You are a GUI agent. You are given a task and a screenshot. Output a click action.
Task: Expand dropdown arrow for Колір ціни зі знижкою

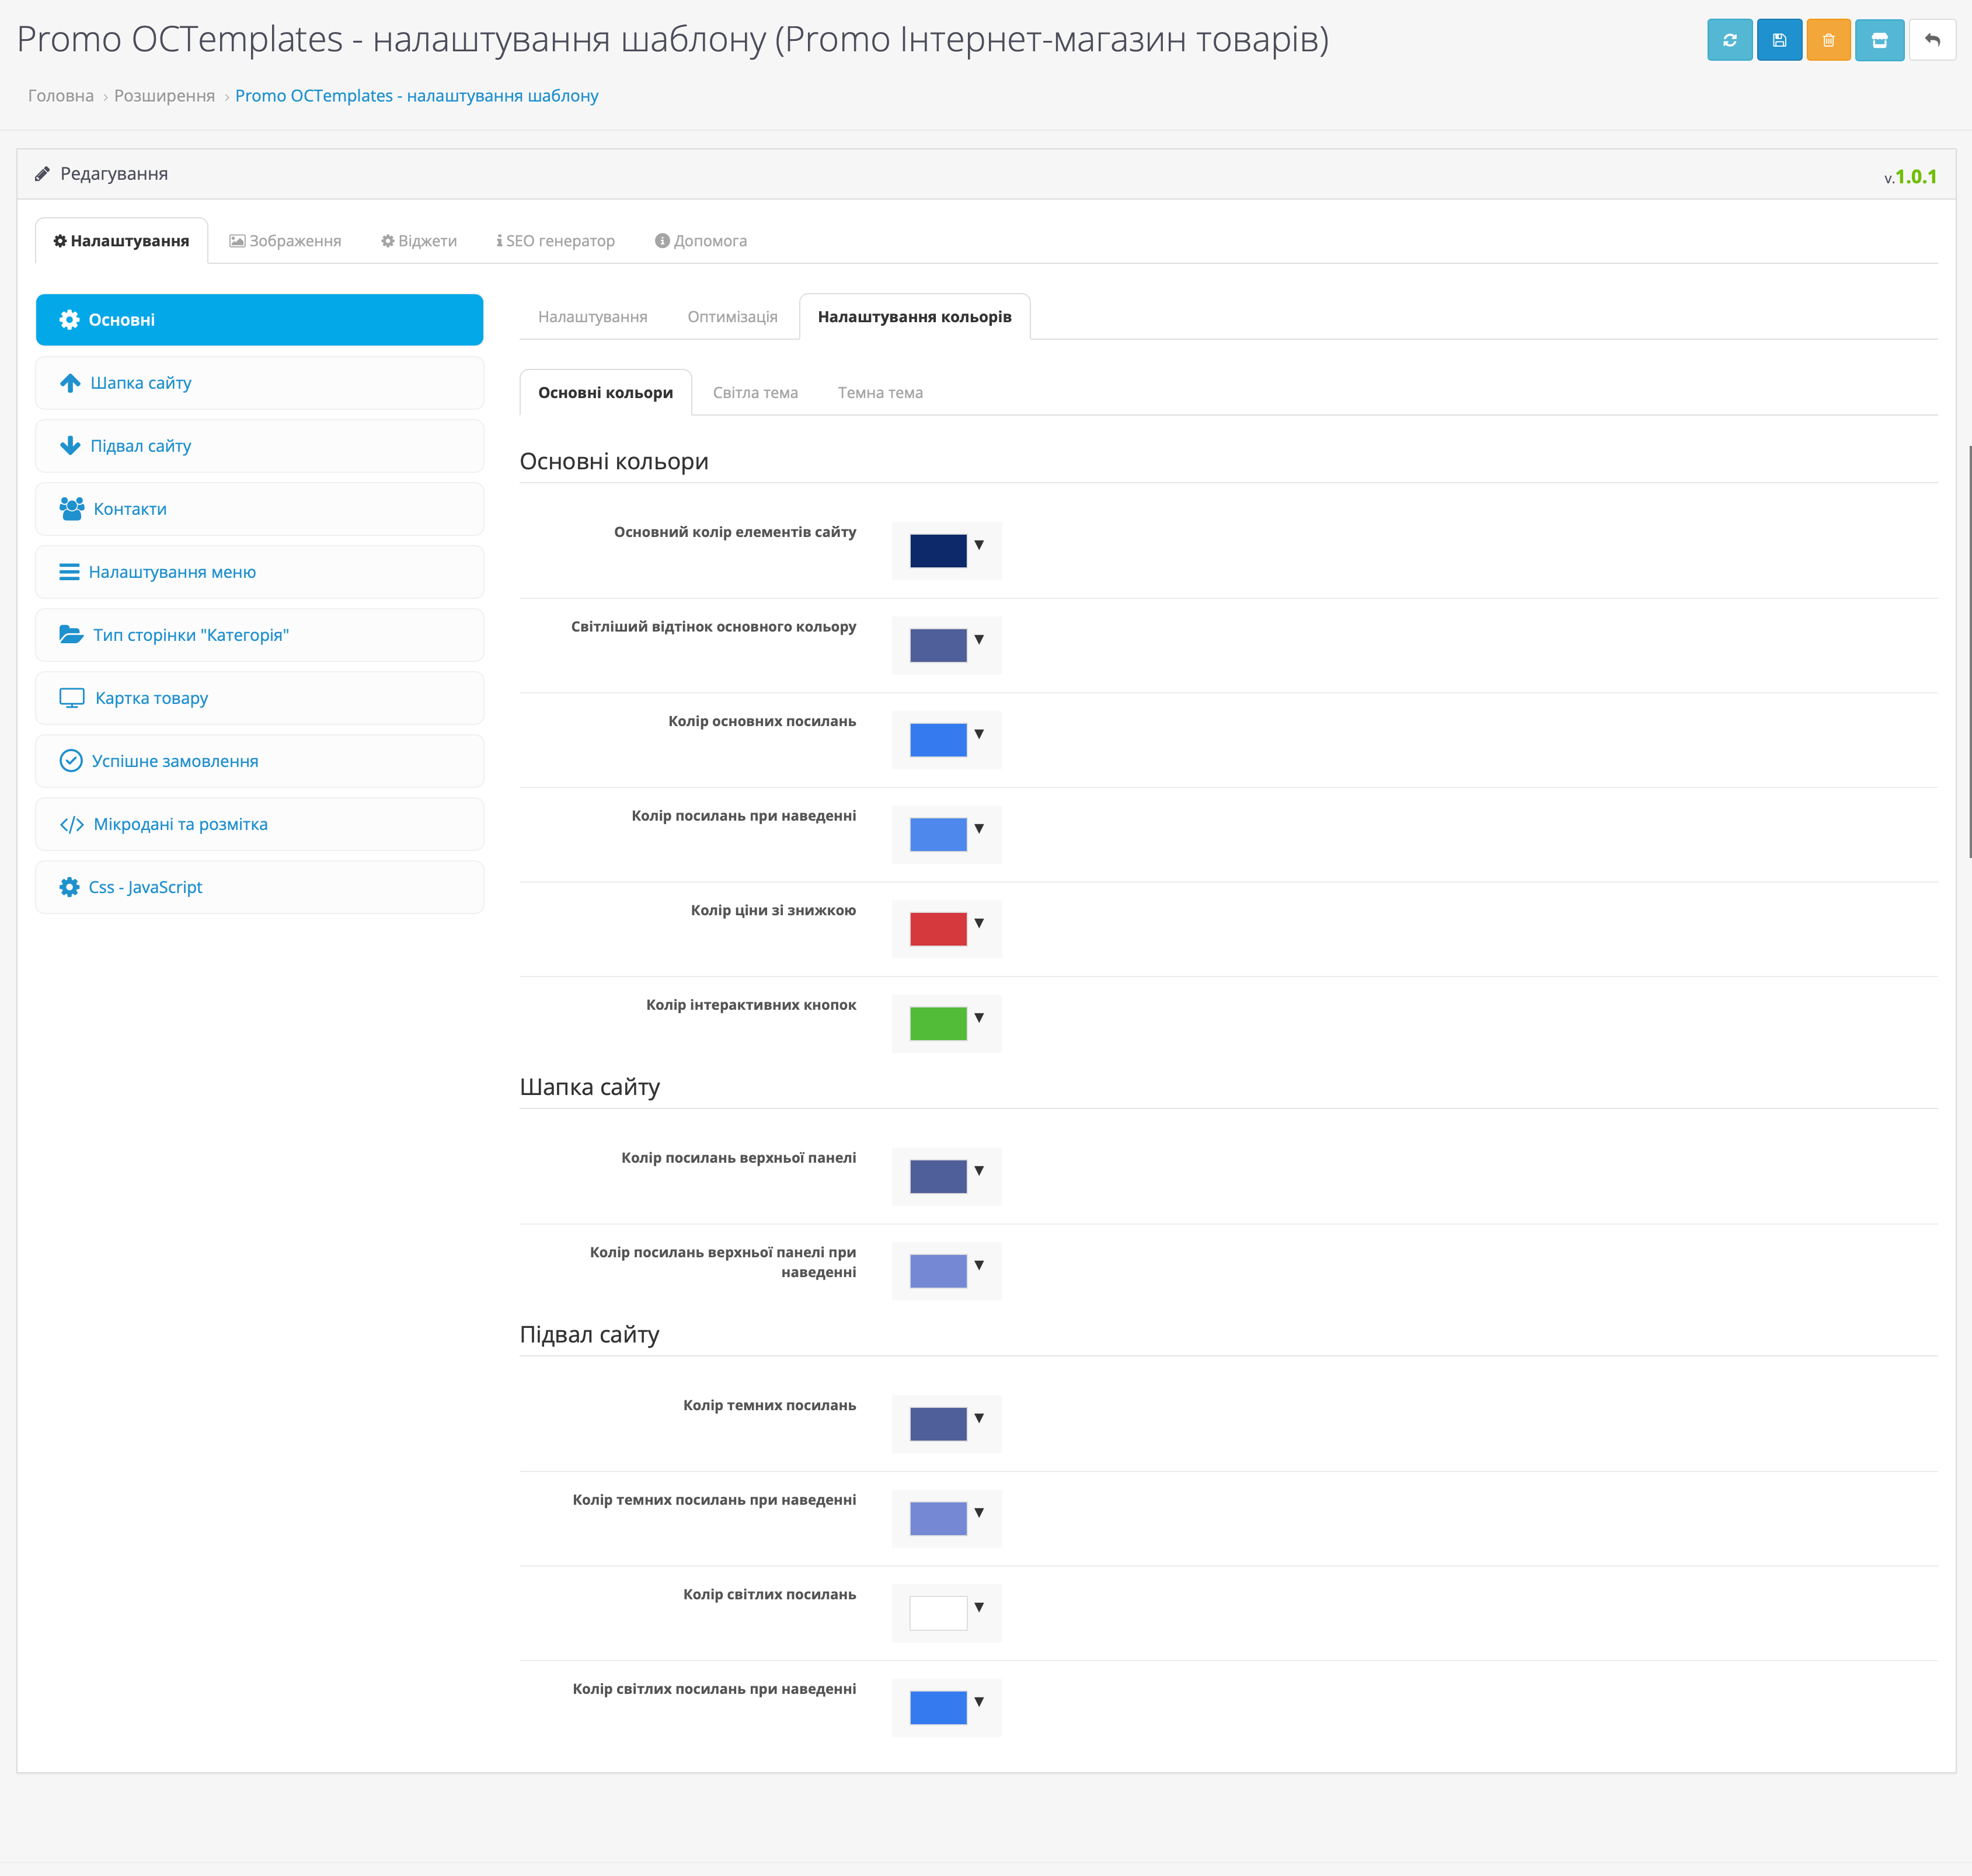click(979, 923)
